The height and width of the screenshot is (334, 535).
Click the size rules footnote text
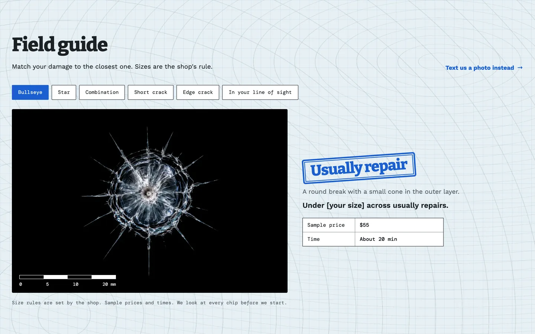pos(149,303)
